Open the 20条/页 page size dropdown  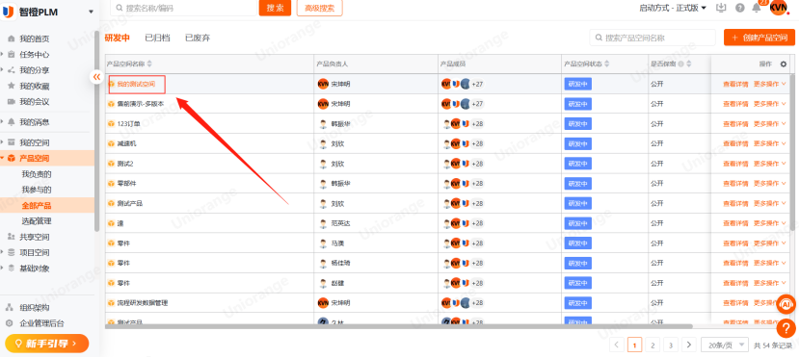[x=725, y=345]
